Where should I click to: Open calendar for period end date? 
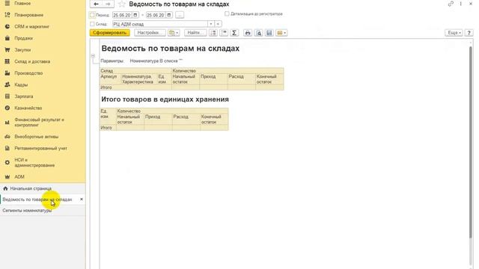(169, 15)
